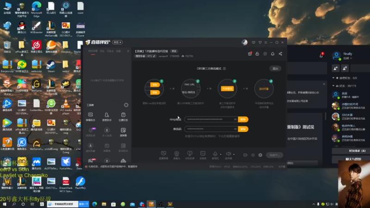The width and height of the screenshot is (370, 208).
Task: Open the store icon in stream header
Action: pyautogui.click(x=265, y=54)
